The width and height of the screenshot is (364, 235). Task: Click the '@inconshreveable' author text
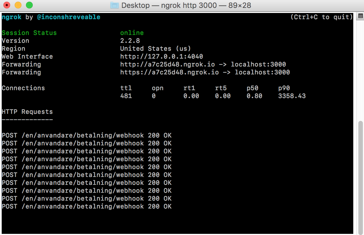[69, 17]
